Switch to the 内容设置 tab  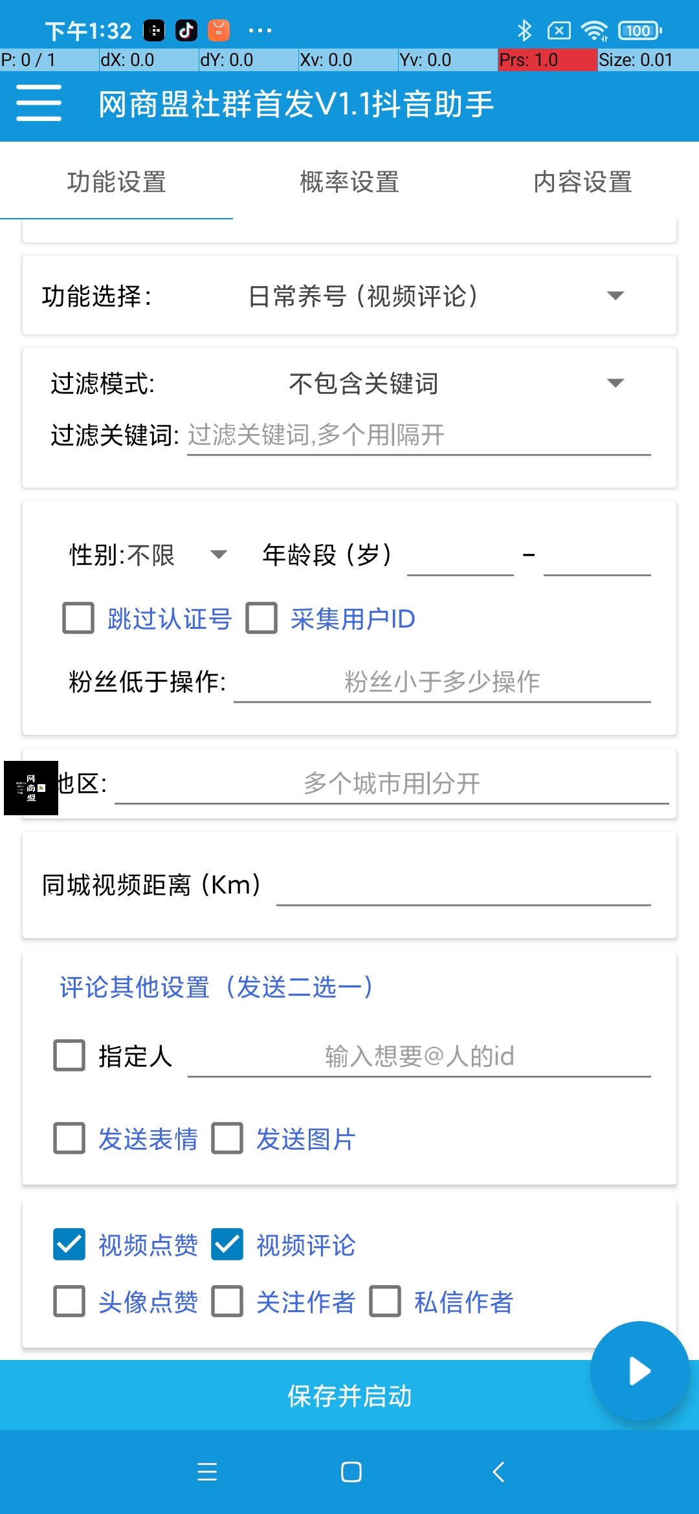[x=582, y=182]
